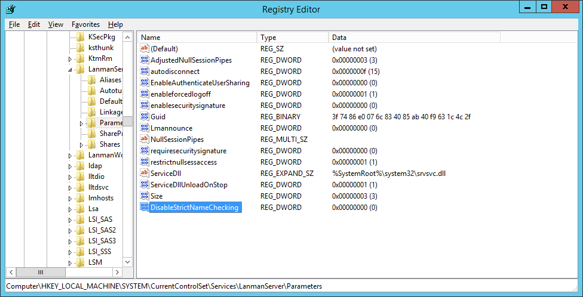Click the tree scrollbar down arrow
This screenshot has width=583, height=297.
click(127, 261)
